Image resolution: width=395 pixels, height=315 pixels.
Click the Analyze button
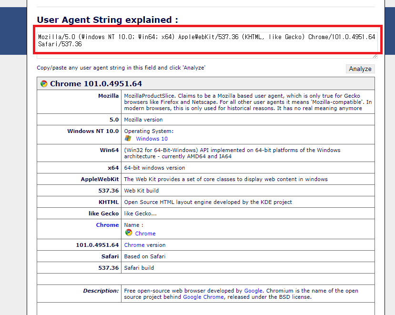tap(360, 69)
